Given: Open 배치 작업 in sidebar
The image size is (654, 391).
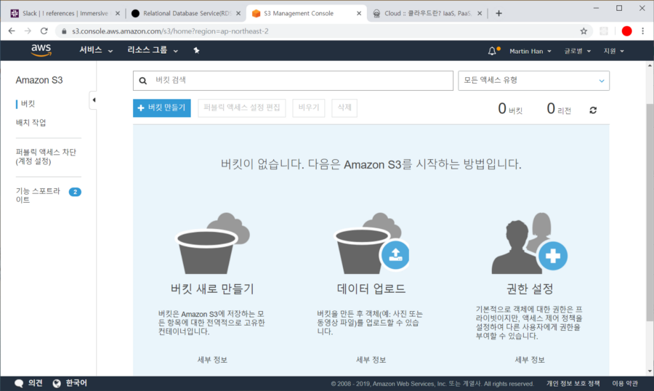Looking at the screenshot, I should [31, 123].
